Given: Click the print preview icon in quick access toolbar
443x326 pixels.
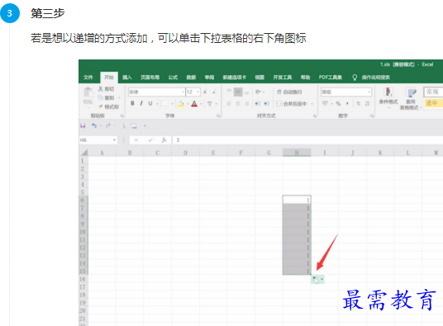Looking at the screenshot, I should 122,125.
